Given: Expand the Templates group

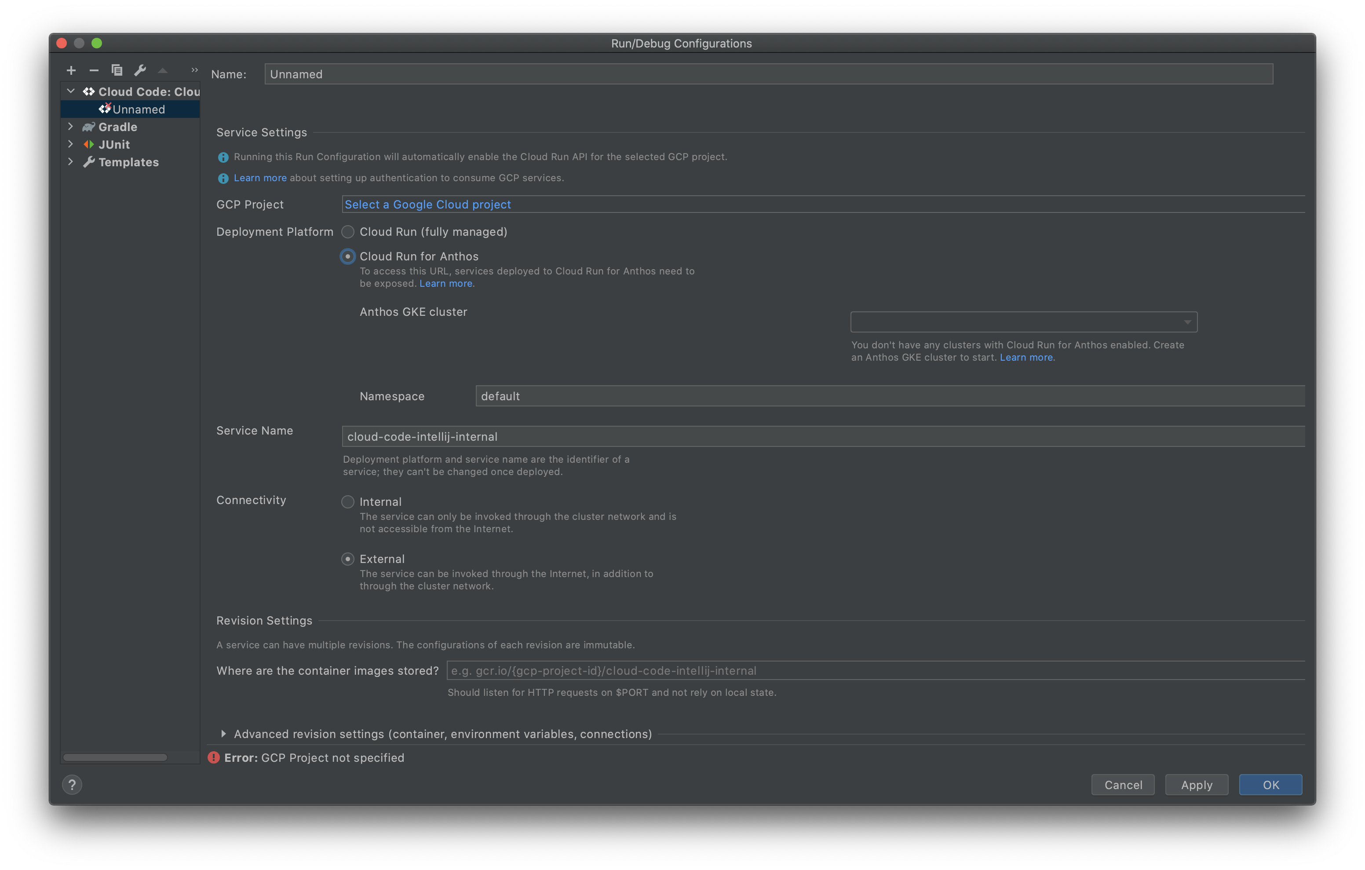Looking at the screenshot, I should [x=70, y=161].
